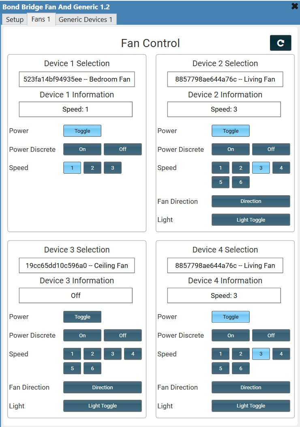
Task: Turn off the Bedroom Fan with Power Discrete Off
Action: (x=122, y=149)
